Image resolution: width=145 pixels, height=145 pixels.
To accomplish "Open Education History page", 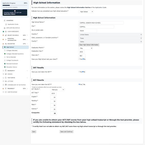I will [12, 67].
